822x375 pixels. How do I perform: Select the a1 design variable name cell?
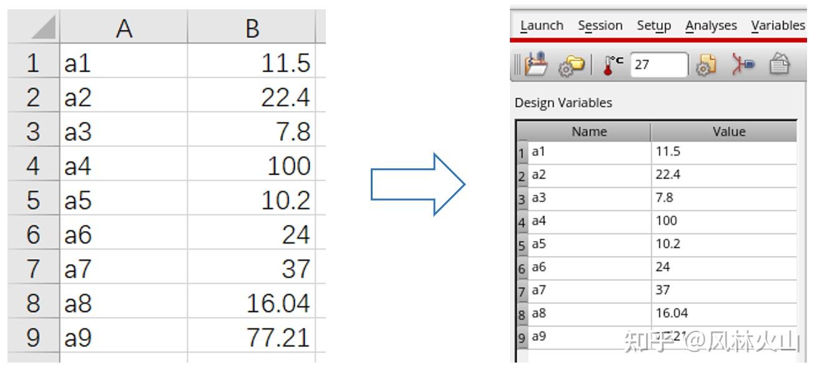pyautogui.click(x=589, y=151)
